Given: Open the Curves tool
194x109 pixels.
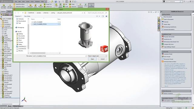Looking at the screenshot, I should (x=85, y=5).
